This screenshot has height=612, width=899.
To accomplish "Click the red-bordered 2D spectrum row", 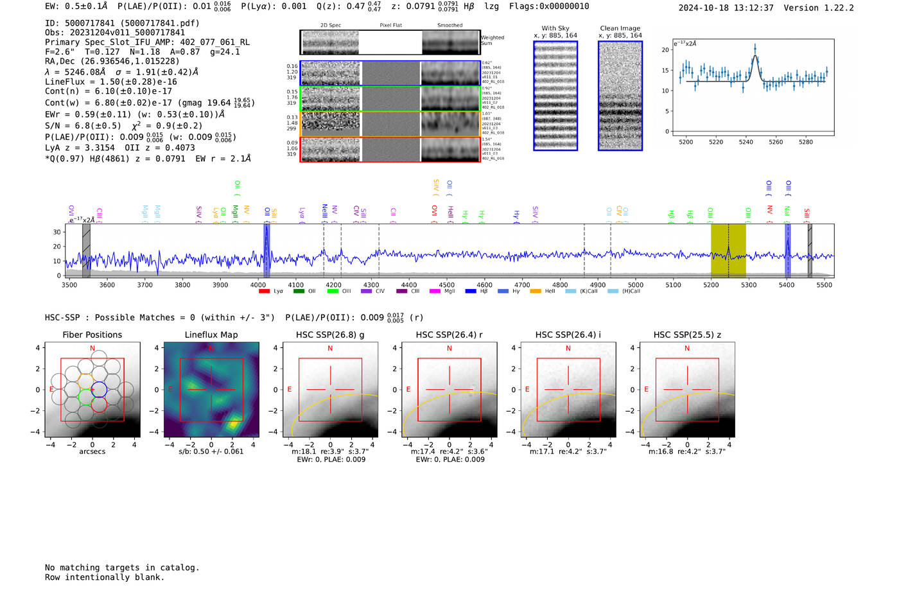I will (x=390, y=149).
